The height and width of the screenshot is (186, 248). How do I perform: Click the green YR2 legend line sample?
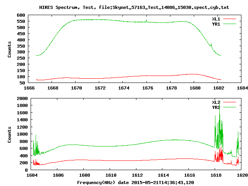229,107
